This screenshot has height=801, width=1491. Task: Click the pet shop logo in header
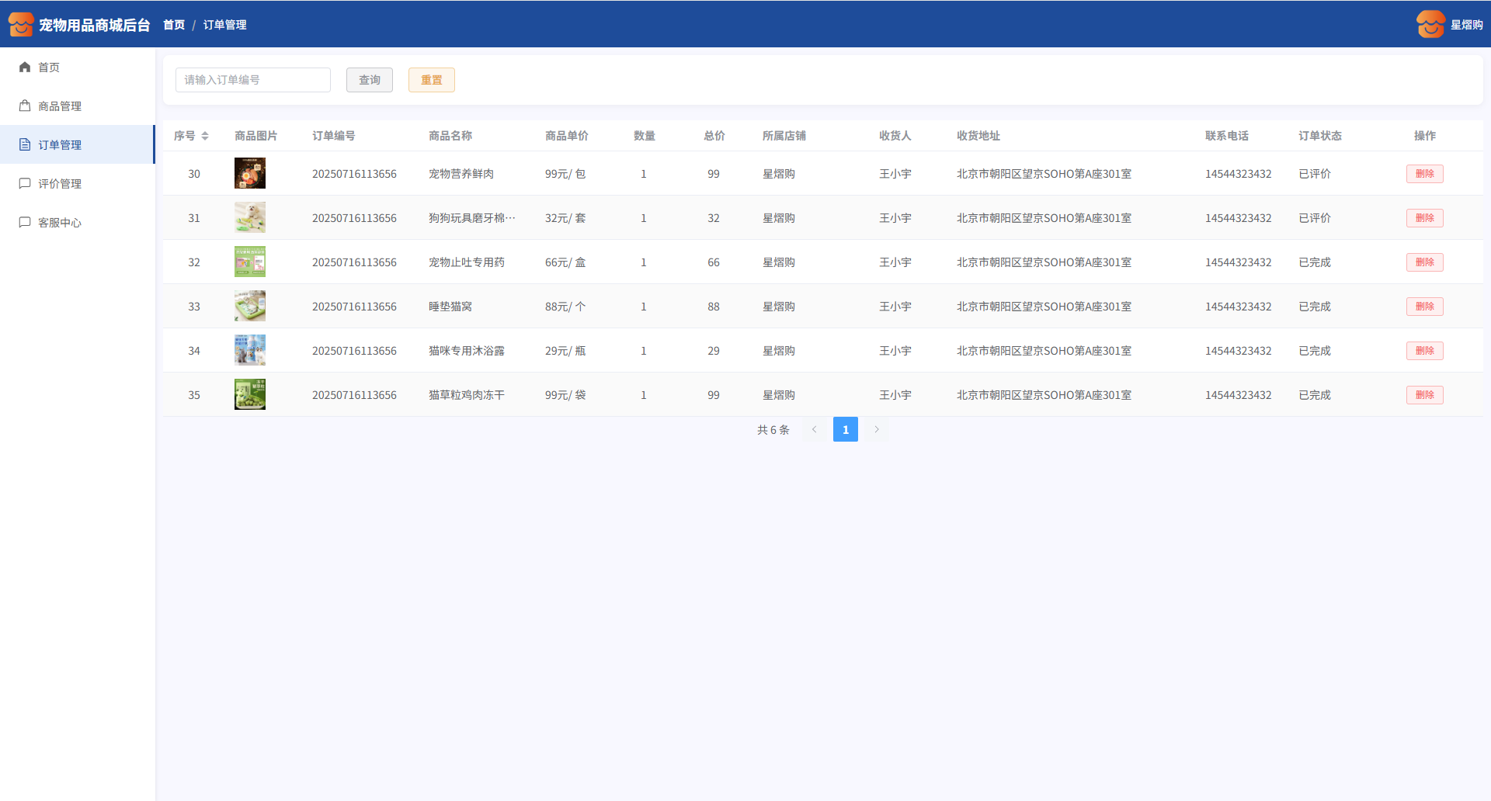pos(21,25)
